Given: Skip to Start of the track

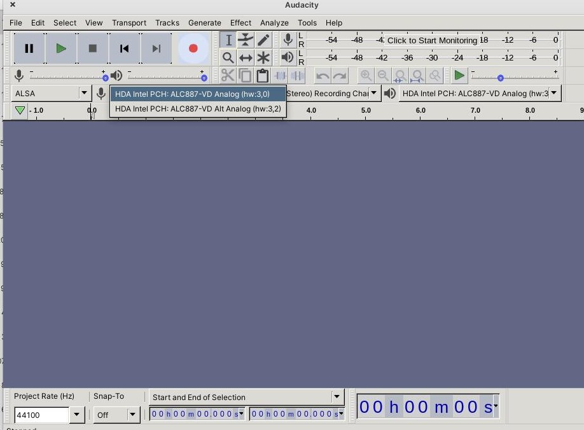Looking at the screenshot, I should pyautogui.click(x=125, y=48).
